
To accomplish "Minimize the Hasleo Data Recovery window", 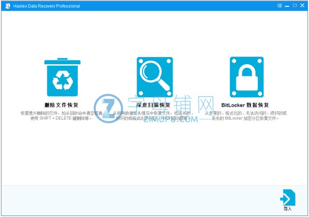I will (x=287, y=6).
